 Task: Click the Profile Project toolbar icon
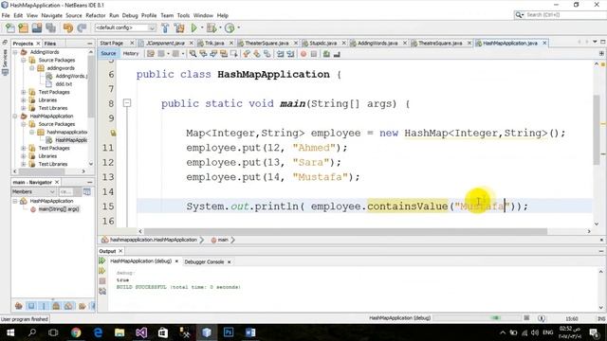230,27
